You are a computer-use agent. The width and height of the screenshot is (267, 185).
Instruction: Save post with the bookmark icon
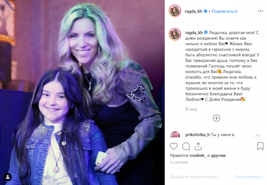point(260,146)
